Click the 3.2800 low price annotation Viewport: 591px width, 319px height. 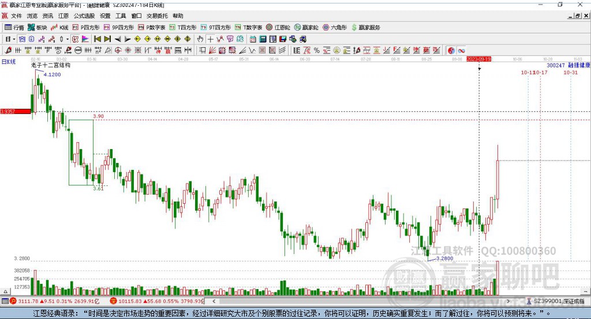click(445, 259)
